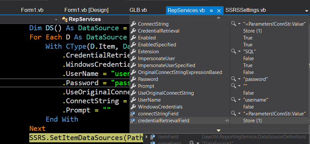The width and height of the screenshot is (310, 144).
Task: Click the RepServices class icon in navigation bar
Action: 65,19
